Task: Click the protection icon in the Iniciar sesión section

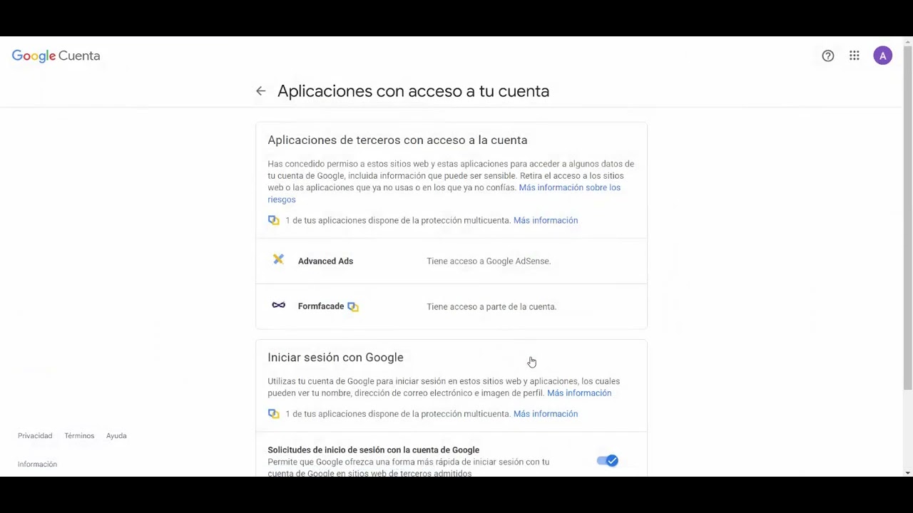Action: click(x=273, y=413)
